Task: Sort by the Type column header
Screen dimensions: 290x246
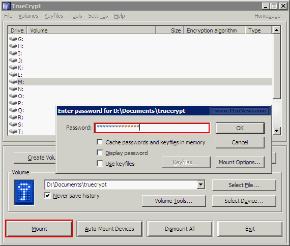Action: pos(258,30)
